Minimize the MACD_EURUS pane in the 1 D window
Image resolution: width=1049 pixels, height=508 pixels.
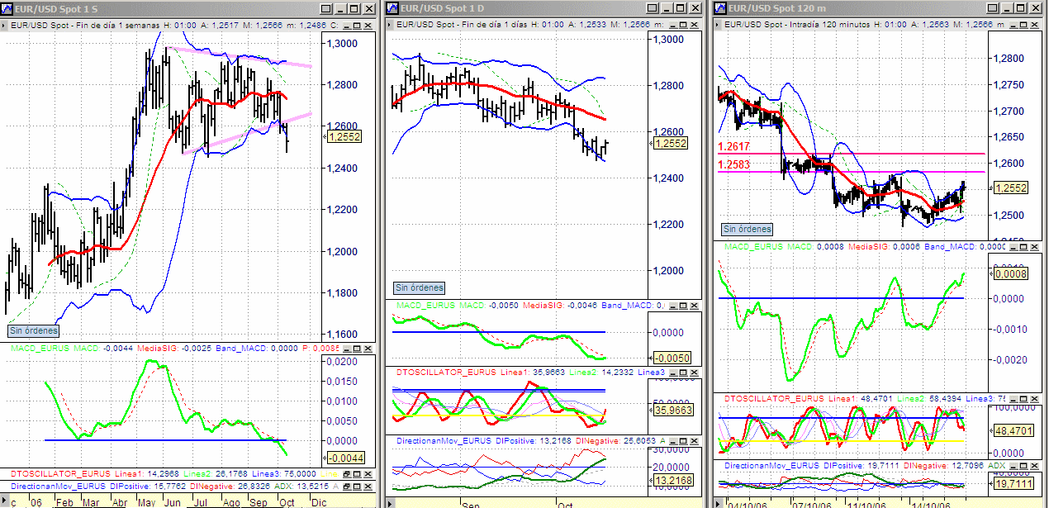click(673, 306)
